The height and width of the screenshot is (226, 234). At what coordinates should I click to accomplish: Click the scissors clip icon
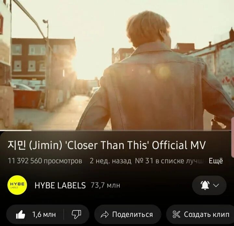pos(176,215)
